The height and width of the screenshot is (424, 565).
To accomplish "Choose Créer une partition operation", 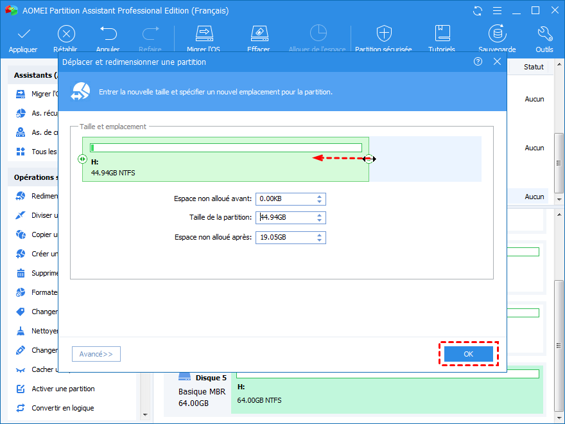I will click(37, 254).
